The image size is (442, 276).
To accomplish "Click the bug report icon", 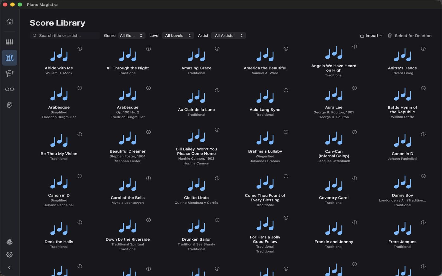I will point(9,242).
